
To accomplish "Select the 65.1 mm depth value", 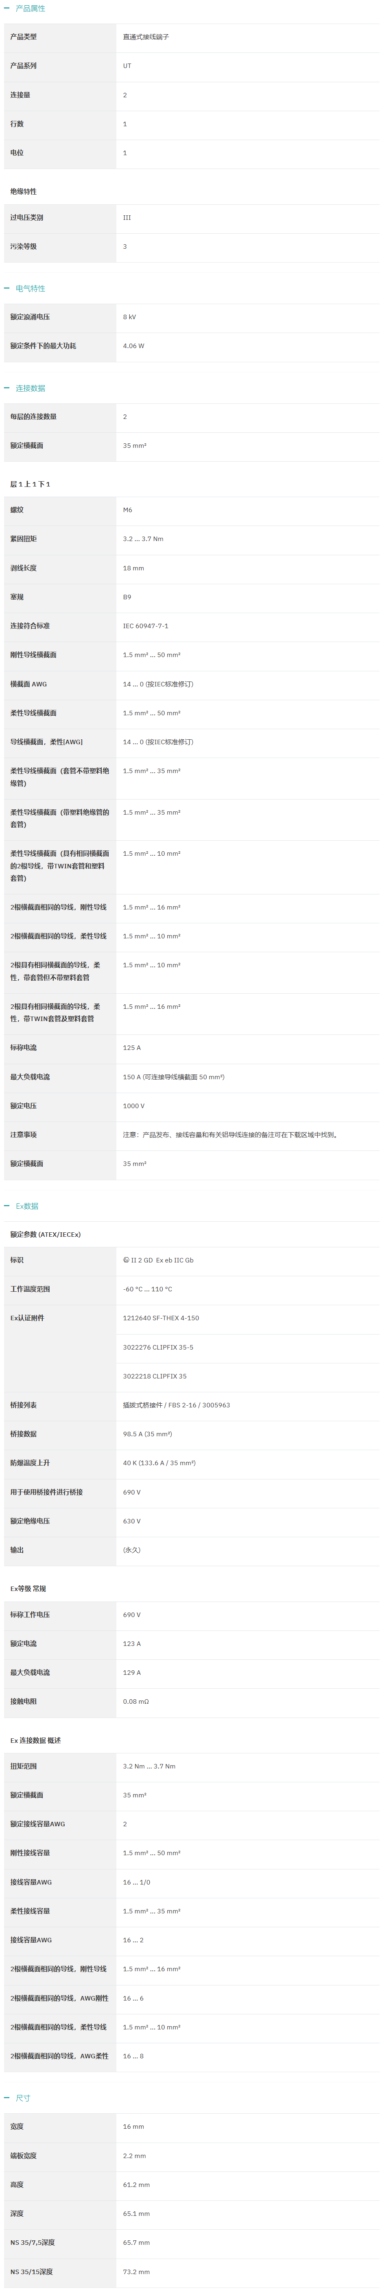I will tap(136, 2214).
